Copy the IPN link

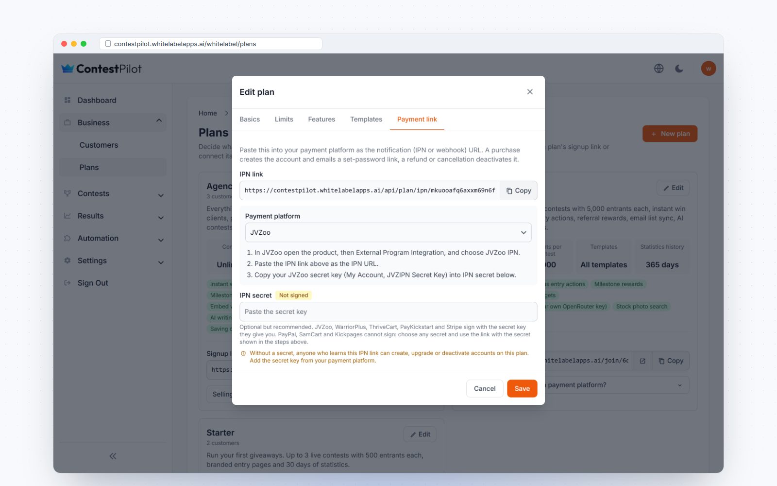pos(519,191)
